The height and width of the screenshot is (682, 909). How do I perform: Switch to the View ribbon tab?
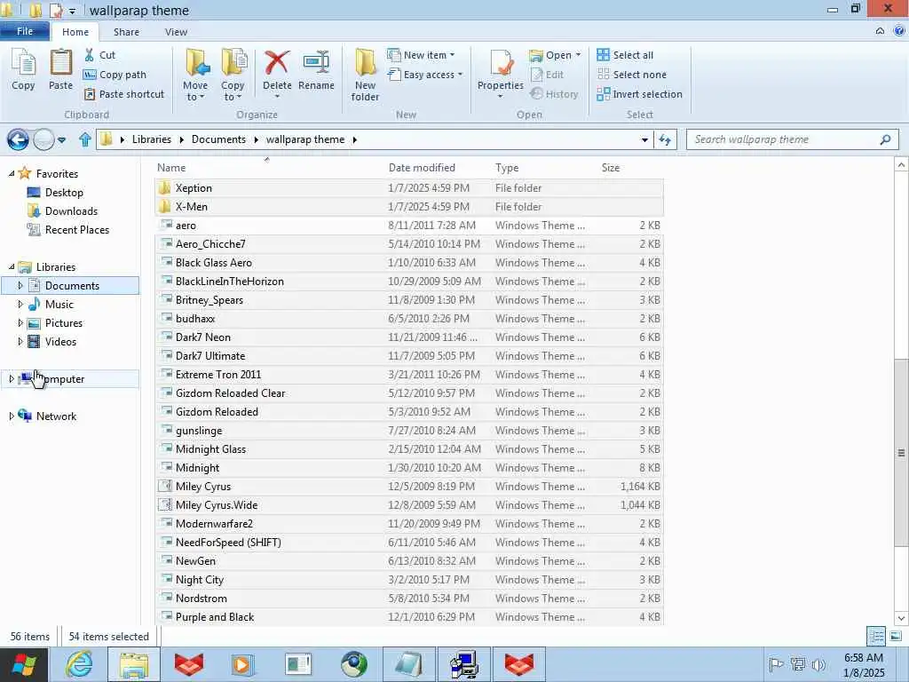[176, 32]
